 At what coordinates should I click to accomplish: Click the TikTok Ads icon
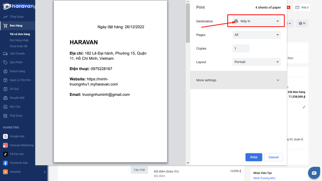[x=5, y=154]
